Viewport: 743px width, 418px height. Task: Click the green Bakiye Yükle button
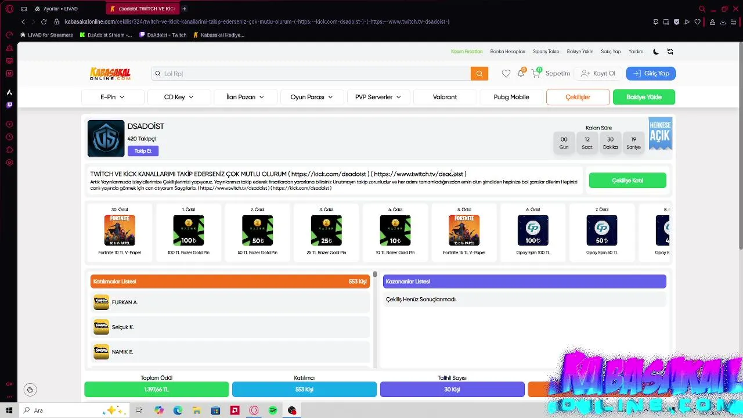(644, 97)
